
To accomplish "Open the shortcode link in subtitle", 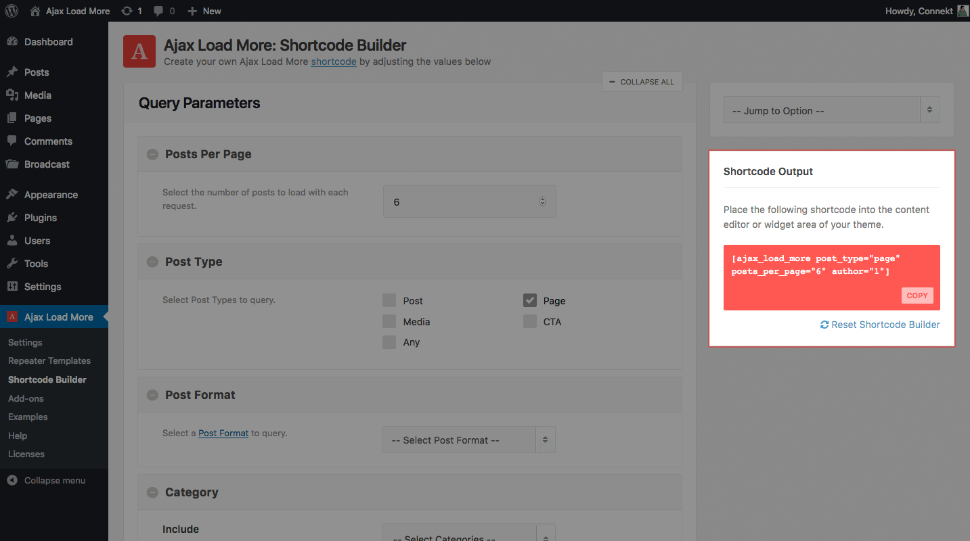I will [x=334, y=62].
